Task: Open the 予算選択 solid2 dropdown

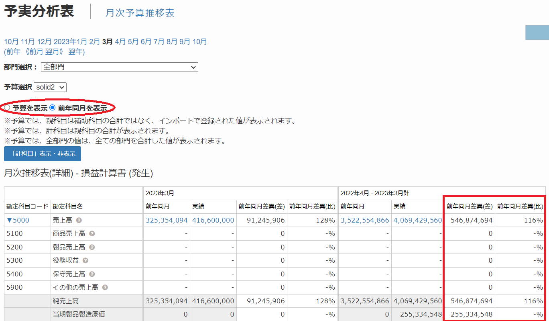Action: pyautogui.click(x=50, y=87)
